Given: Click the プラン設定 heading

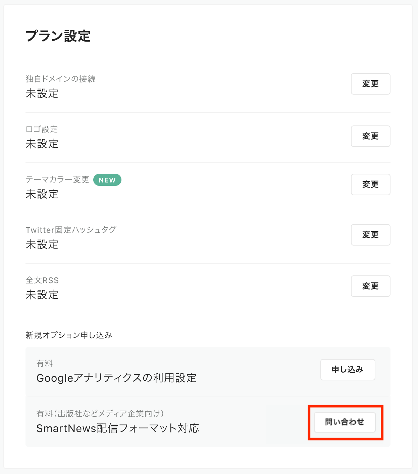Looking at the screenshot, I should coord(58,36).
